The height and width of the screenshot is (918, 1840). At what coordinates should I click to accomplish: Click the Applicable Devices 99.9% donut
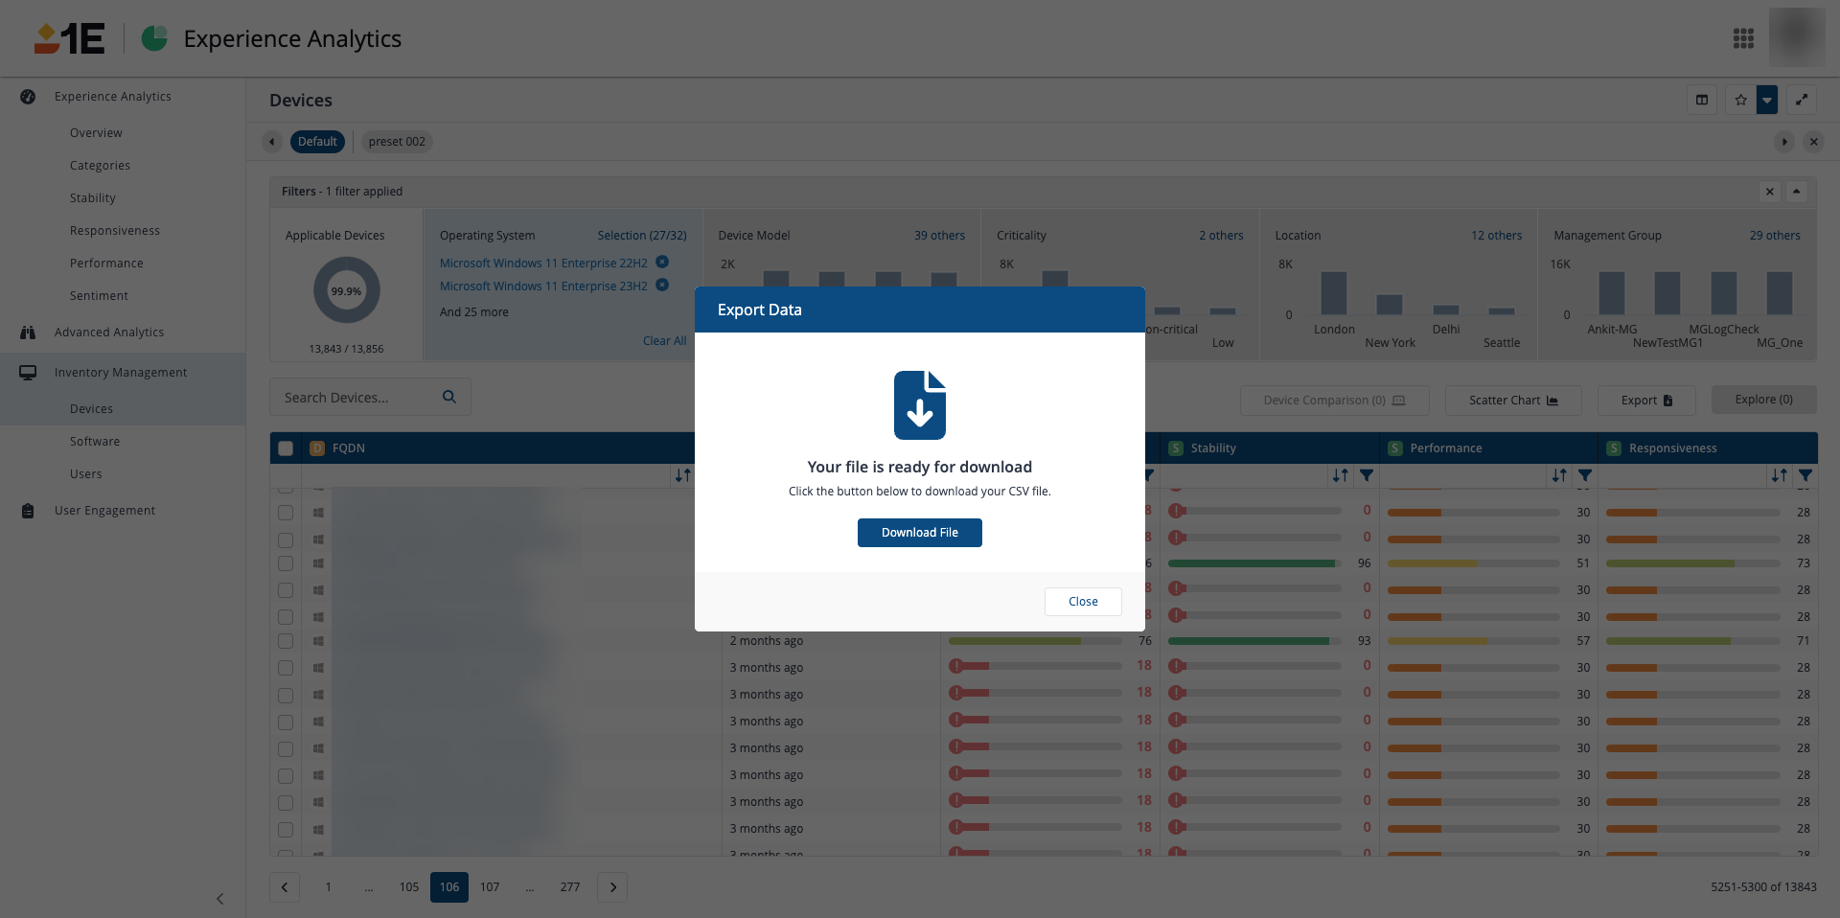(346, 291)
